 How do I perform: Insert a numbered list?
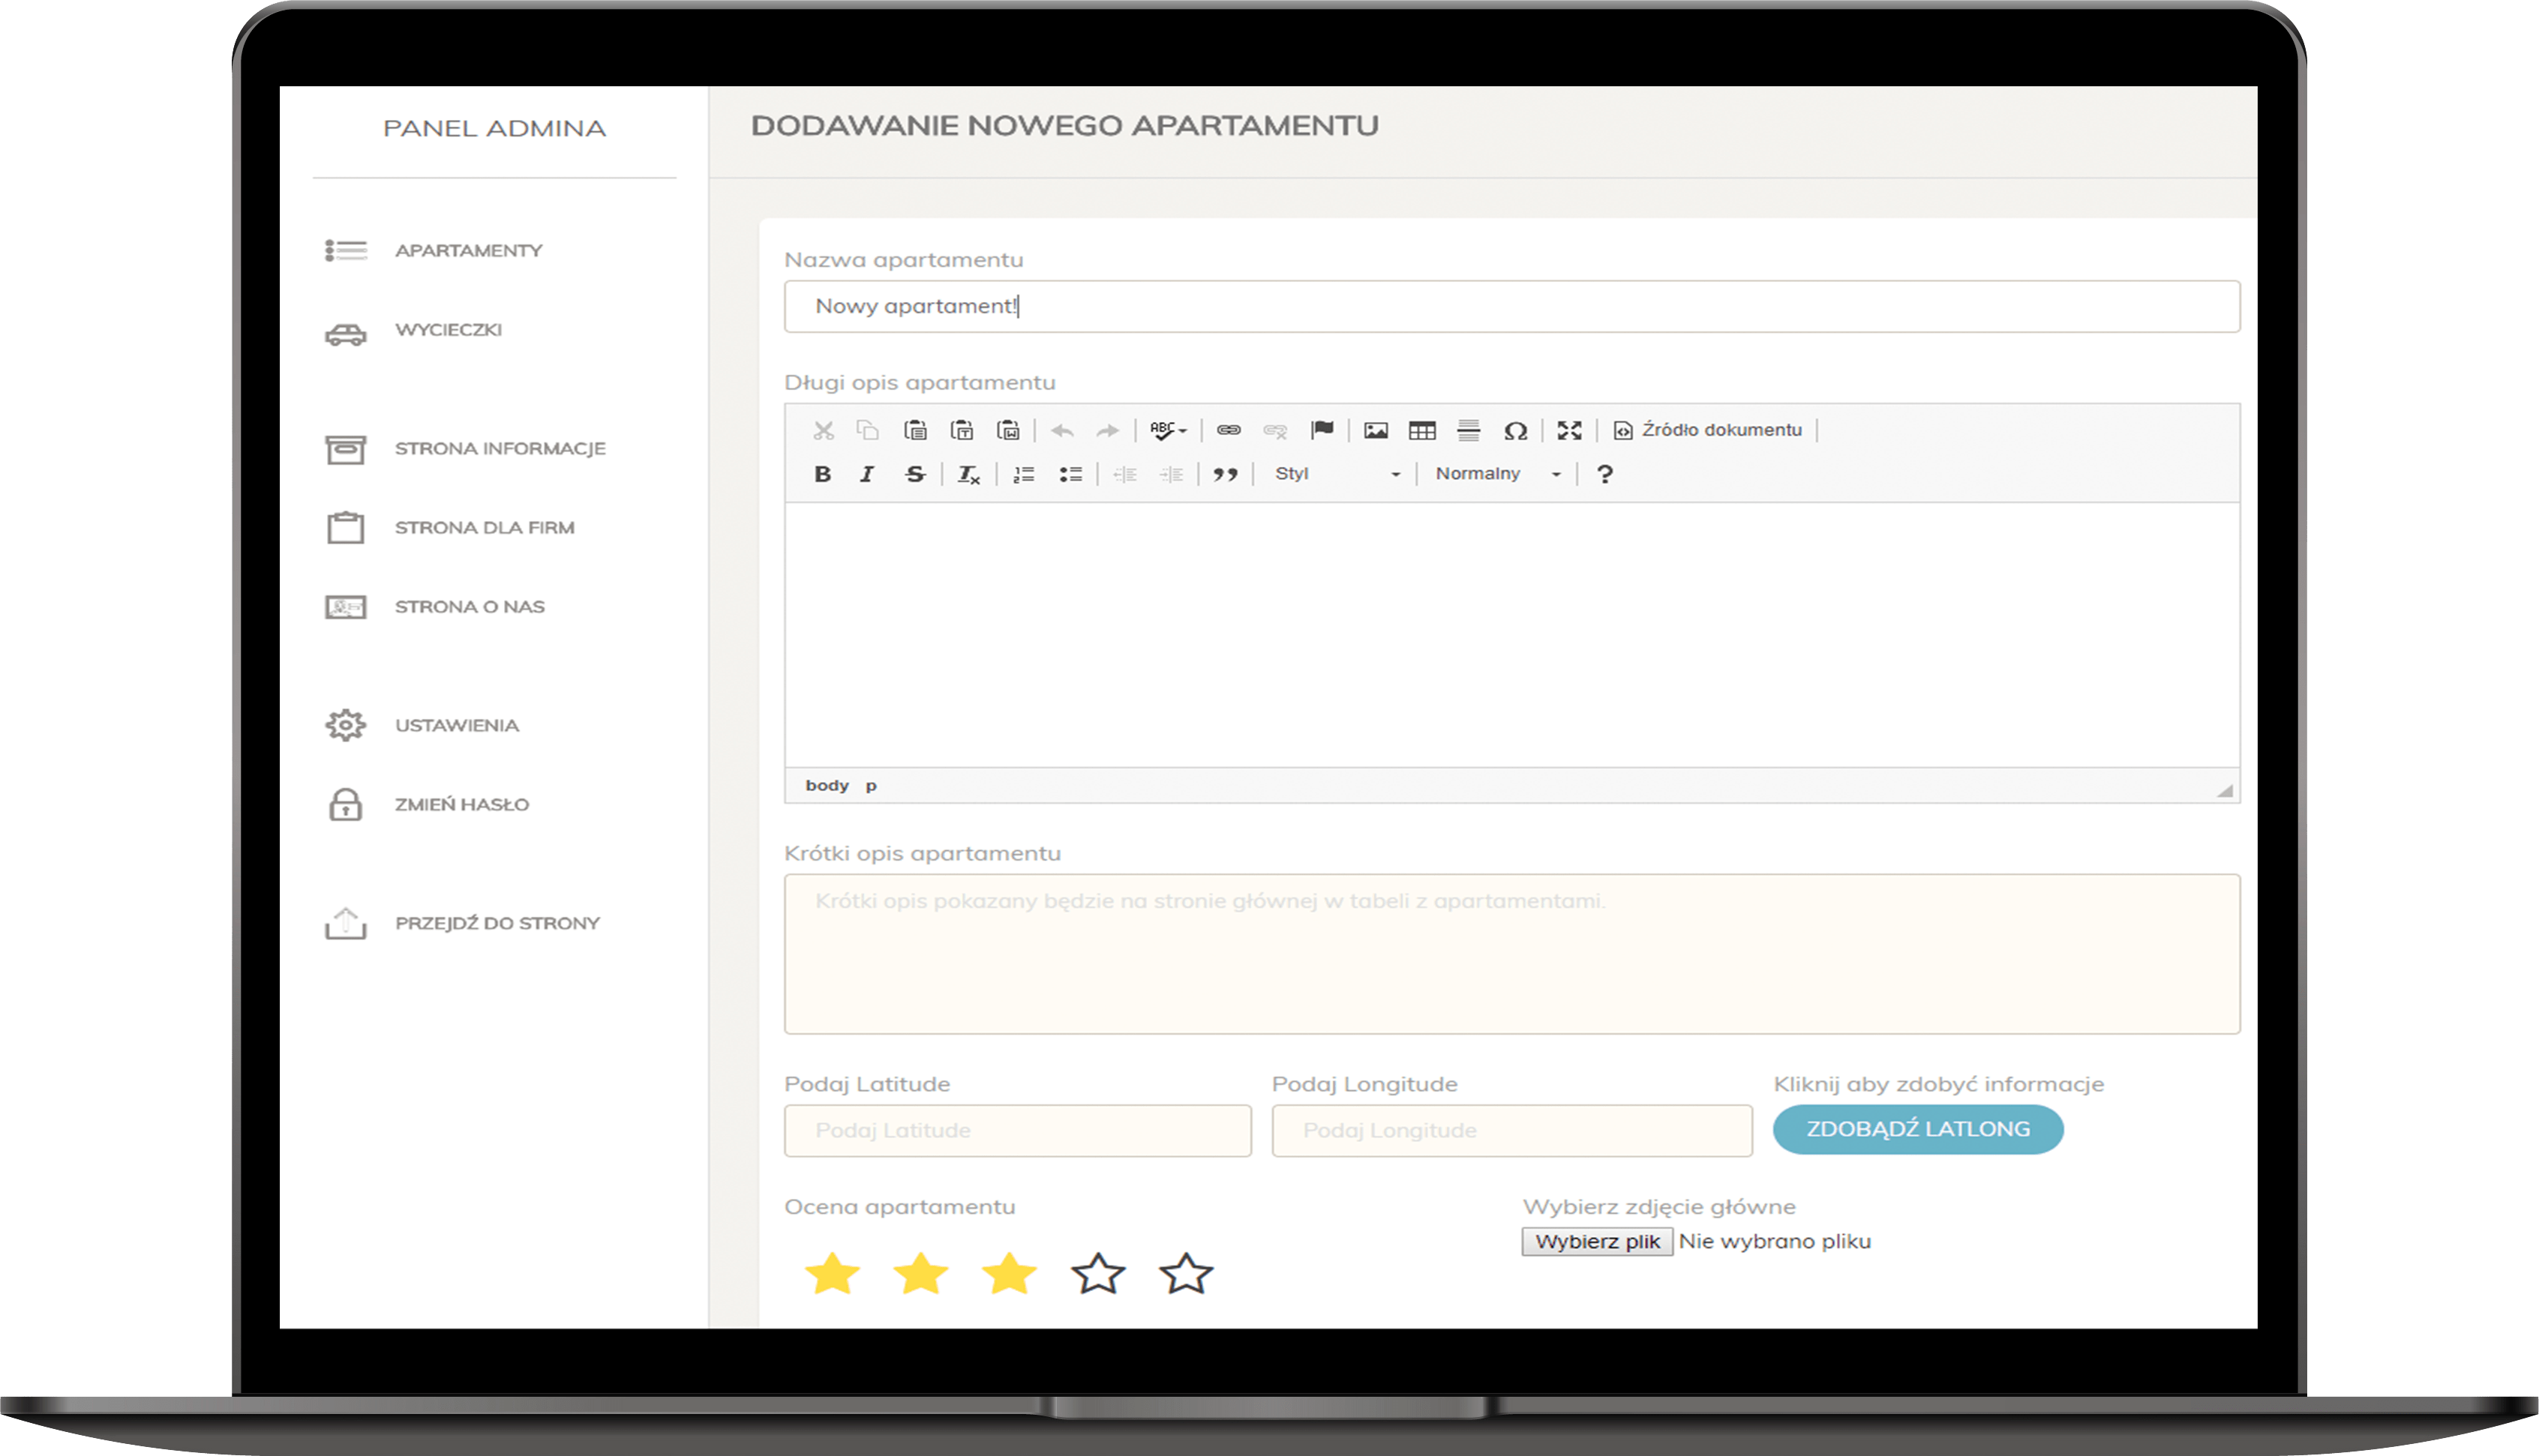tap(1023, 474)
